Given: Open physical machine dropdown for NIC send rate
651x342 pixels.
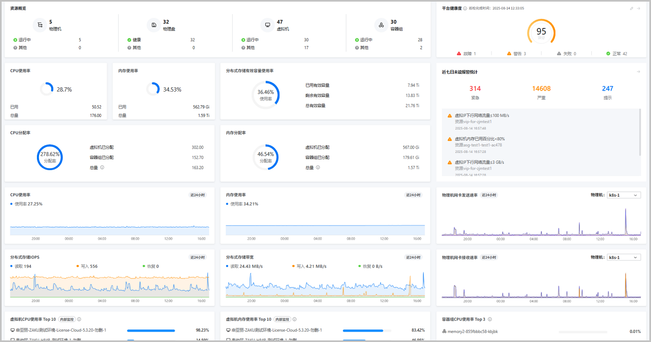Looking at the screenshot, I should [x=623, y=195].
